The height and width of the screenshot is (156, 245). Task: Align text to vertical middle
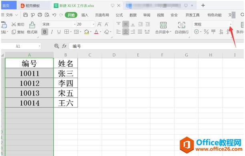tap(126, 24)
